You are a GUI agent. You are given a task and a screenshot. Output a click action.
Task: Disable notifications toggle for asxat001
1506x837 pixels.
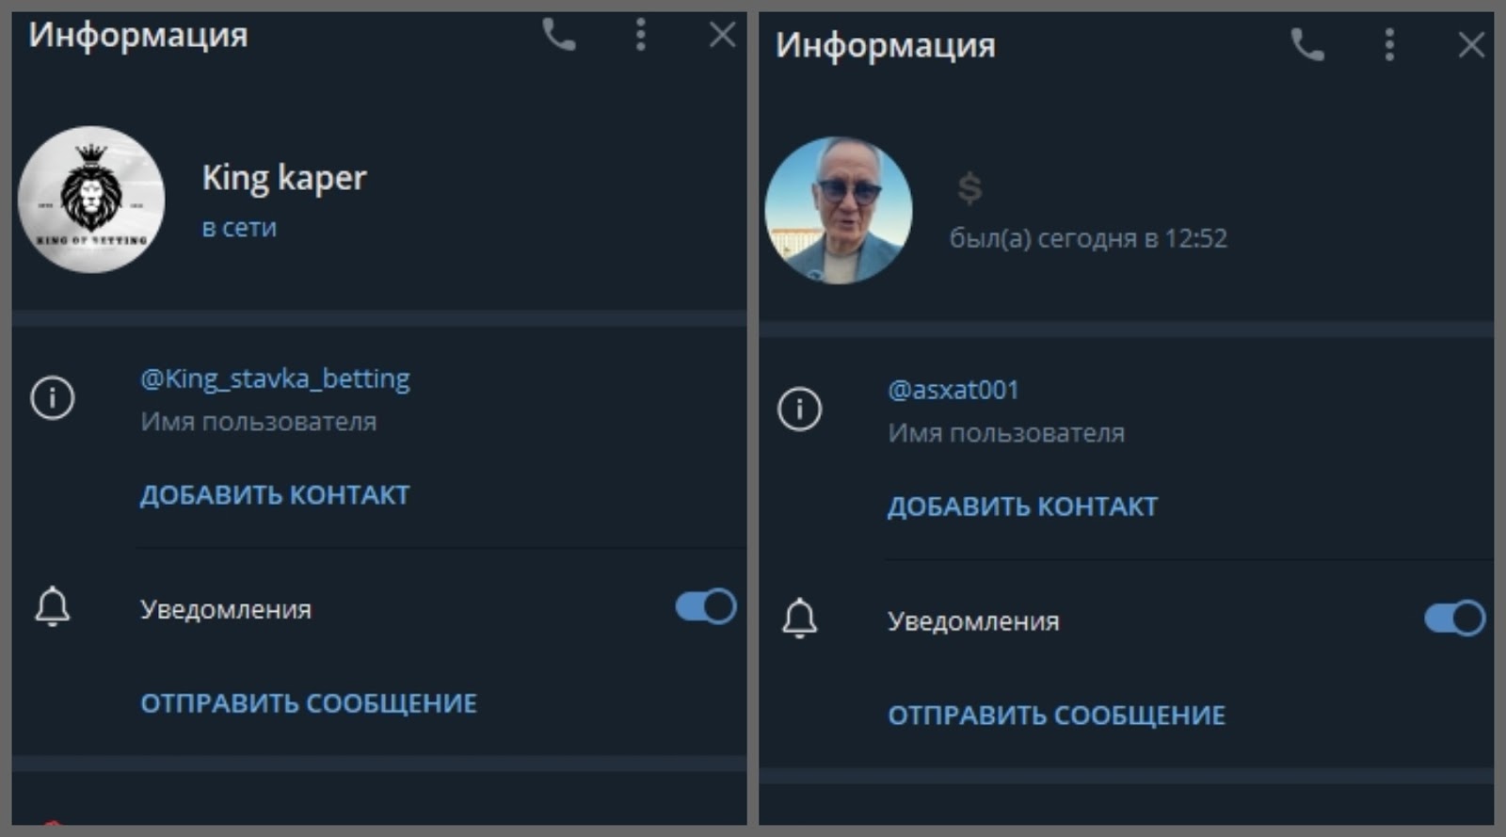point(1454,619)
